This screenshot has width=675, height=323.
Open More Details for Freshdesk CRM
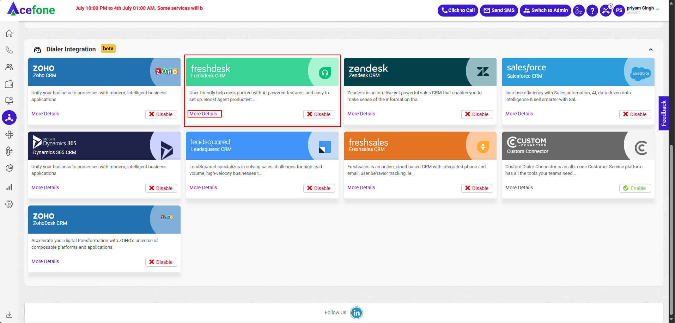pos(203,114)
